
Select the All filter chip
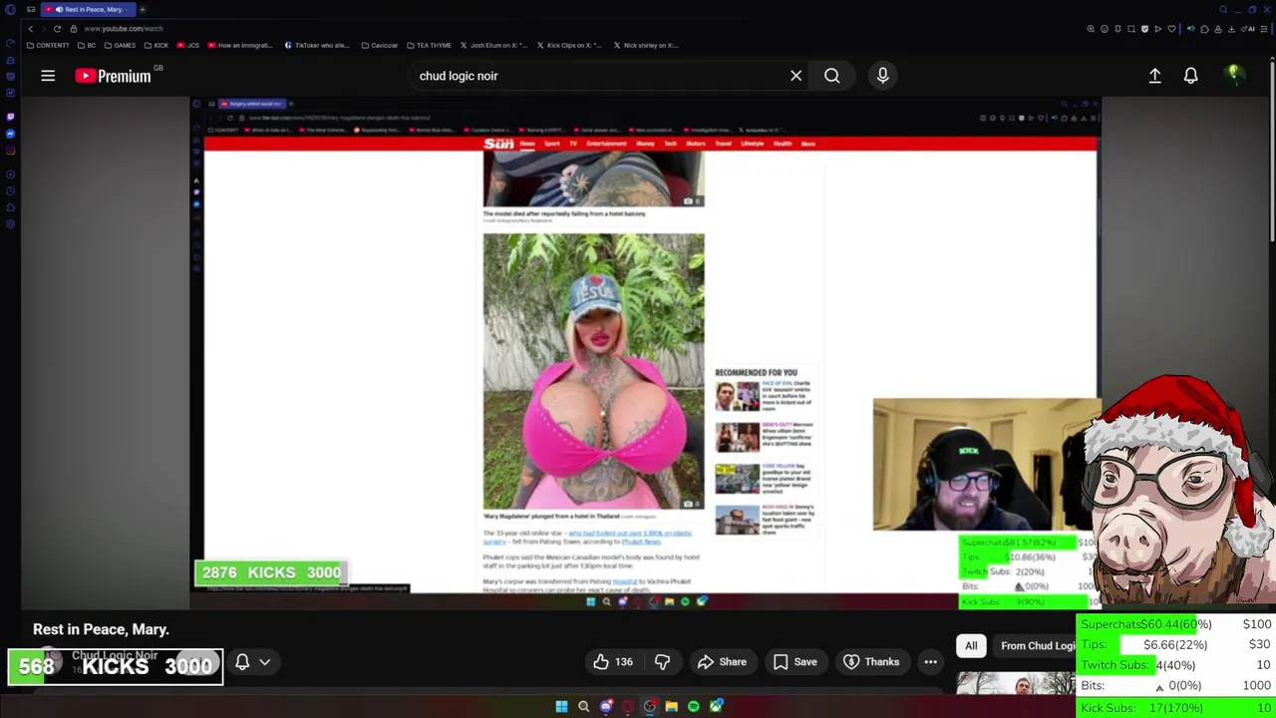(x=971, y=645)
